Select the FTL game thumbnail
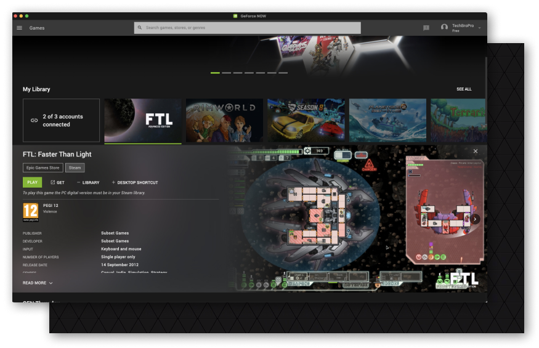 point(143,120)
